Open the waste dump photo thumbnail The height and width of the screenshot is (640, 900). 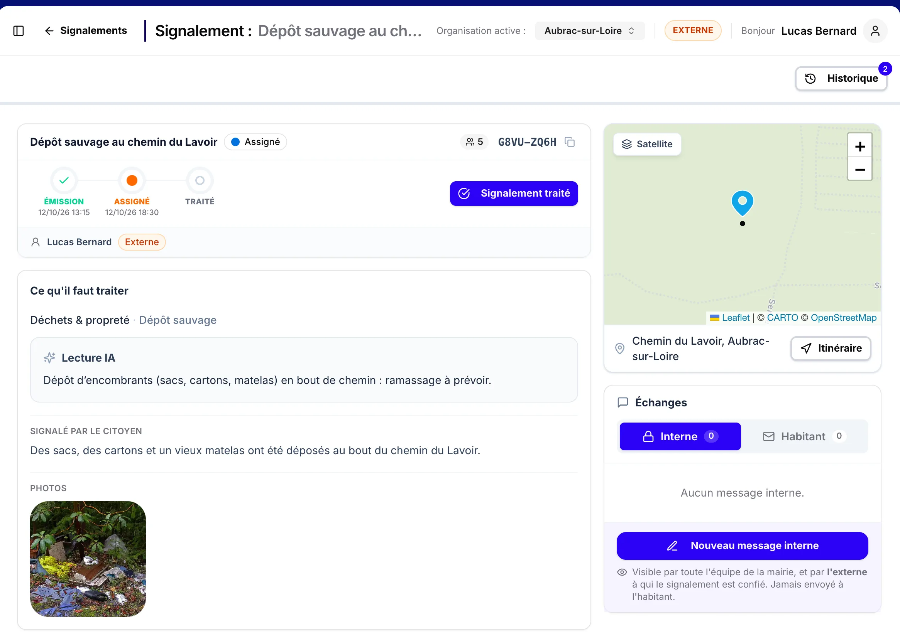88,559
